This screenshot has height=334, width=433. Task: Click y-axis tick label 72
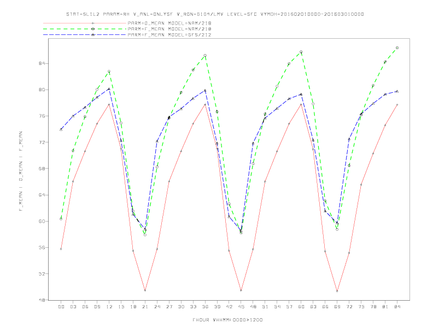tap(42, 142)
